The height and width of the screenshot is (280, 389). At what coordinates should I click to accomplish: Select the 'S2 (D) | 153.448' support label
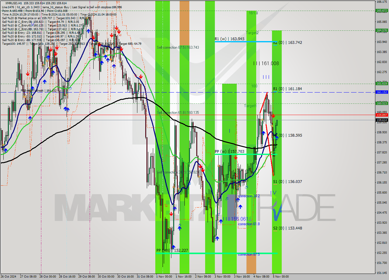[x=287, y=228]
